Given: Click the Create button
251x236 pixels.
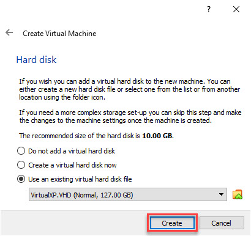Looking at the screenshot, I should 172,223.
